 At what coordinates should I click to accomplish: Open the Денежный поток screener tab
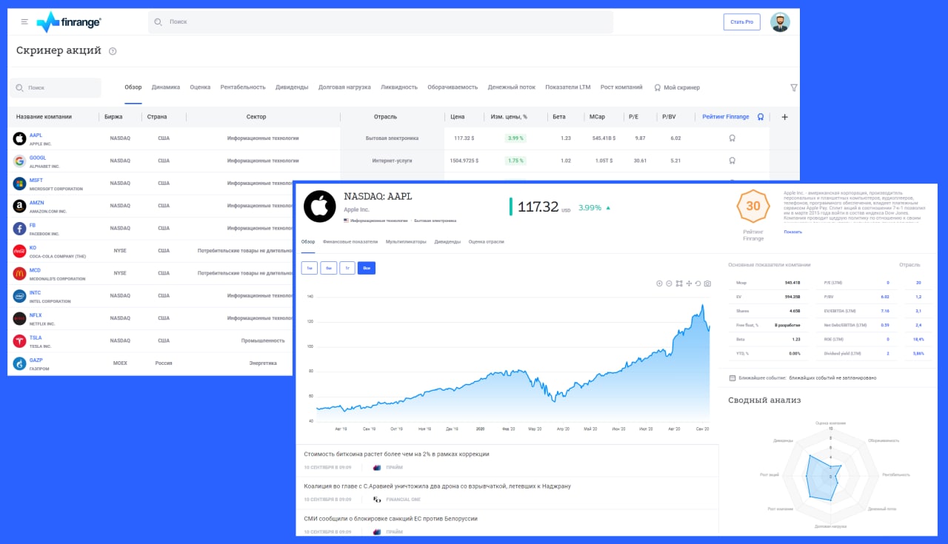point(511,87)
